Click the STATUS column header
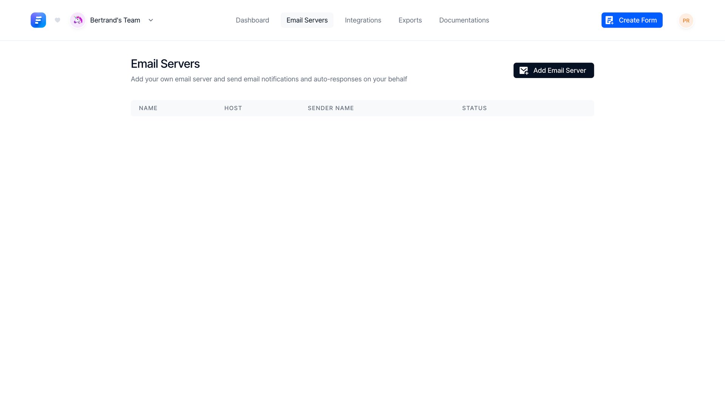Screen dimensions: 725x416 coord(474,108)
